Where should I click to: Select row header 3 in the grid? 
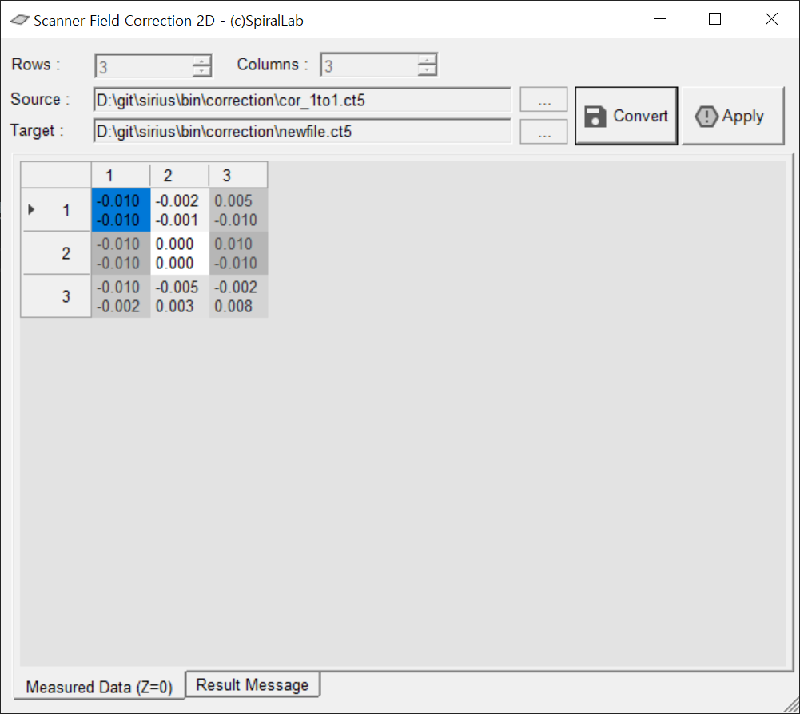pyautogui.click(x=56, y=296)
